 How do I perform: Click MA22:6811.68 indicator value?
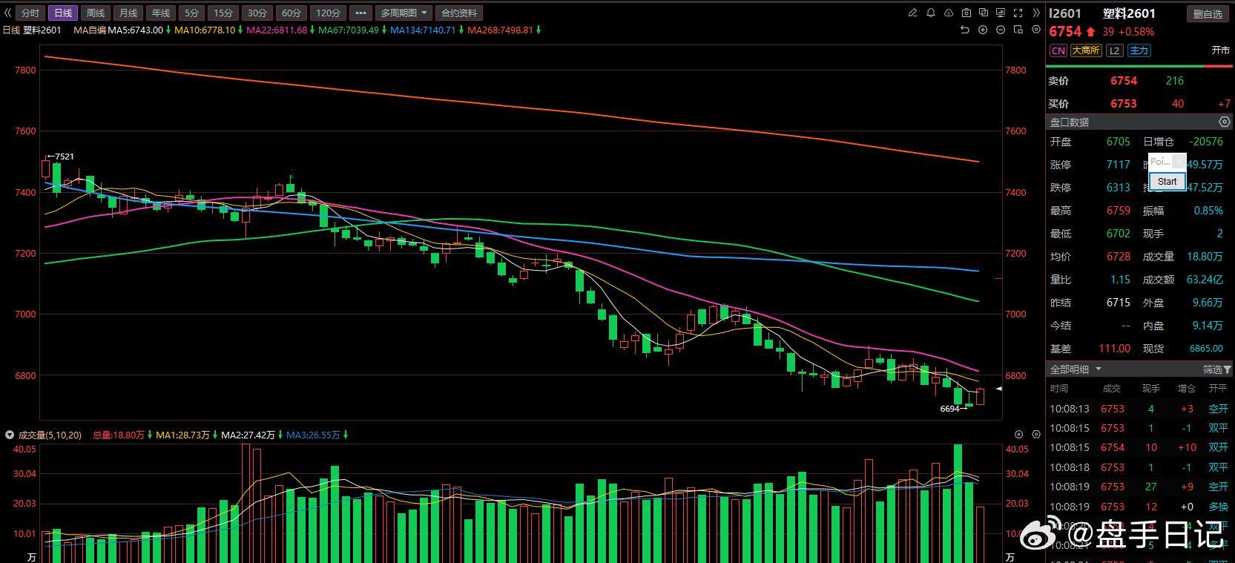(x=277, y=30)
